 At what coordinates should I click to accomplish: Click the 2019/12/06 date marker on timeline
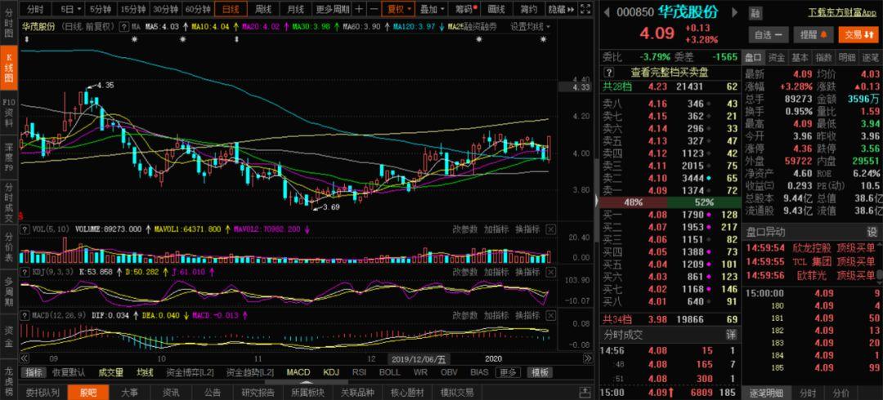click(x=419, y=358)
